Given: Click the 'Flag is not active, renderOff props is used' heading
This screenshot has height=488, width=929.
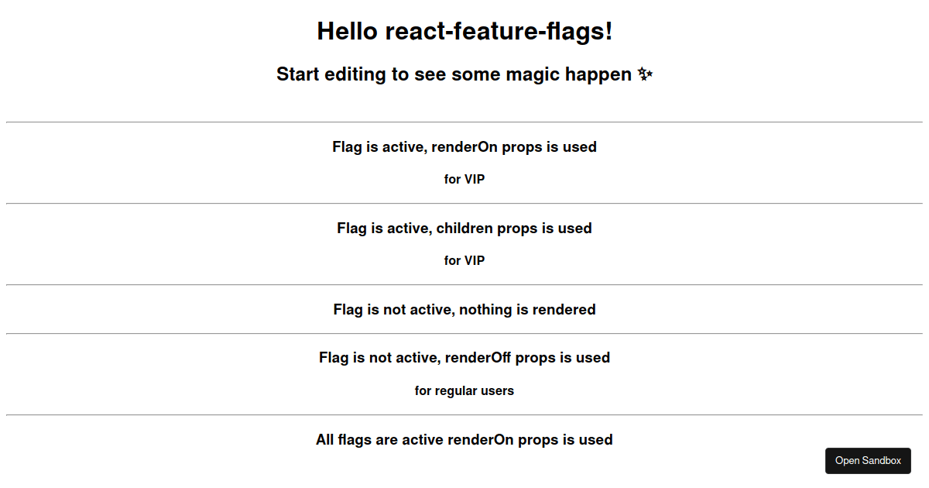Looking at the screenshot, I should coord(464,358).
